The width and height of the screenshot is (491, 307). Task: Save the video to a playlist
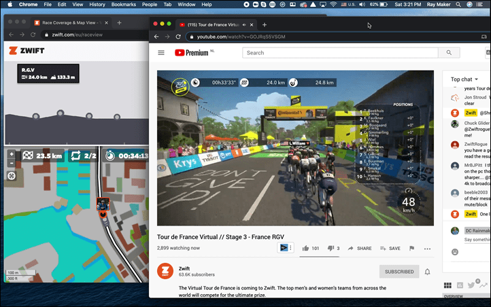tap(390, 248)
